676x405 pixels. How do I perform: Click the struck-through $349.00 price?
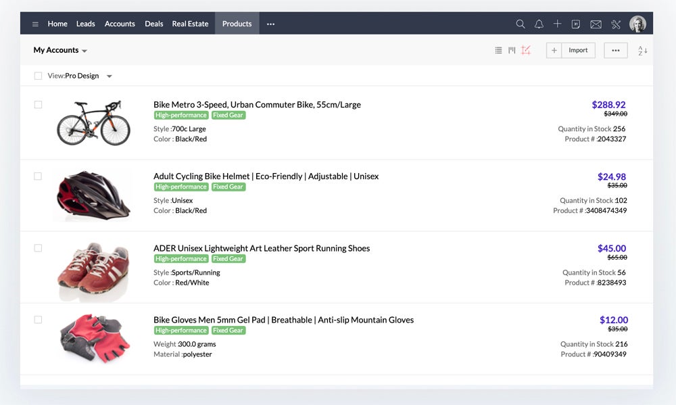click(616, 114)
